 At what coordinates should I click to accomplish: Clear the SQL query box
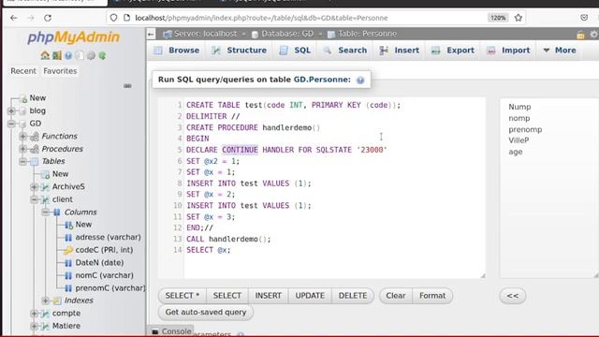(396, 296)
